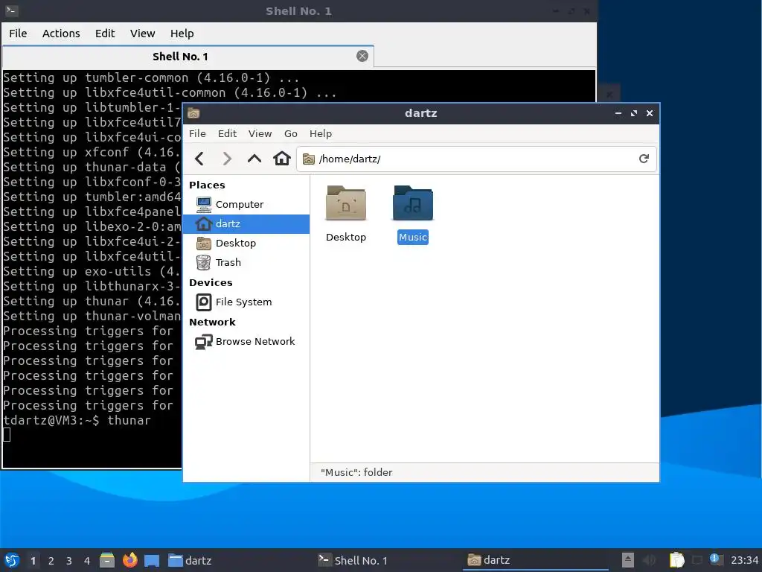The image size is (762, 572).
Task: Go forward using the Thunar forward arrow
Action: 227,159
